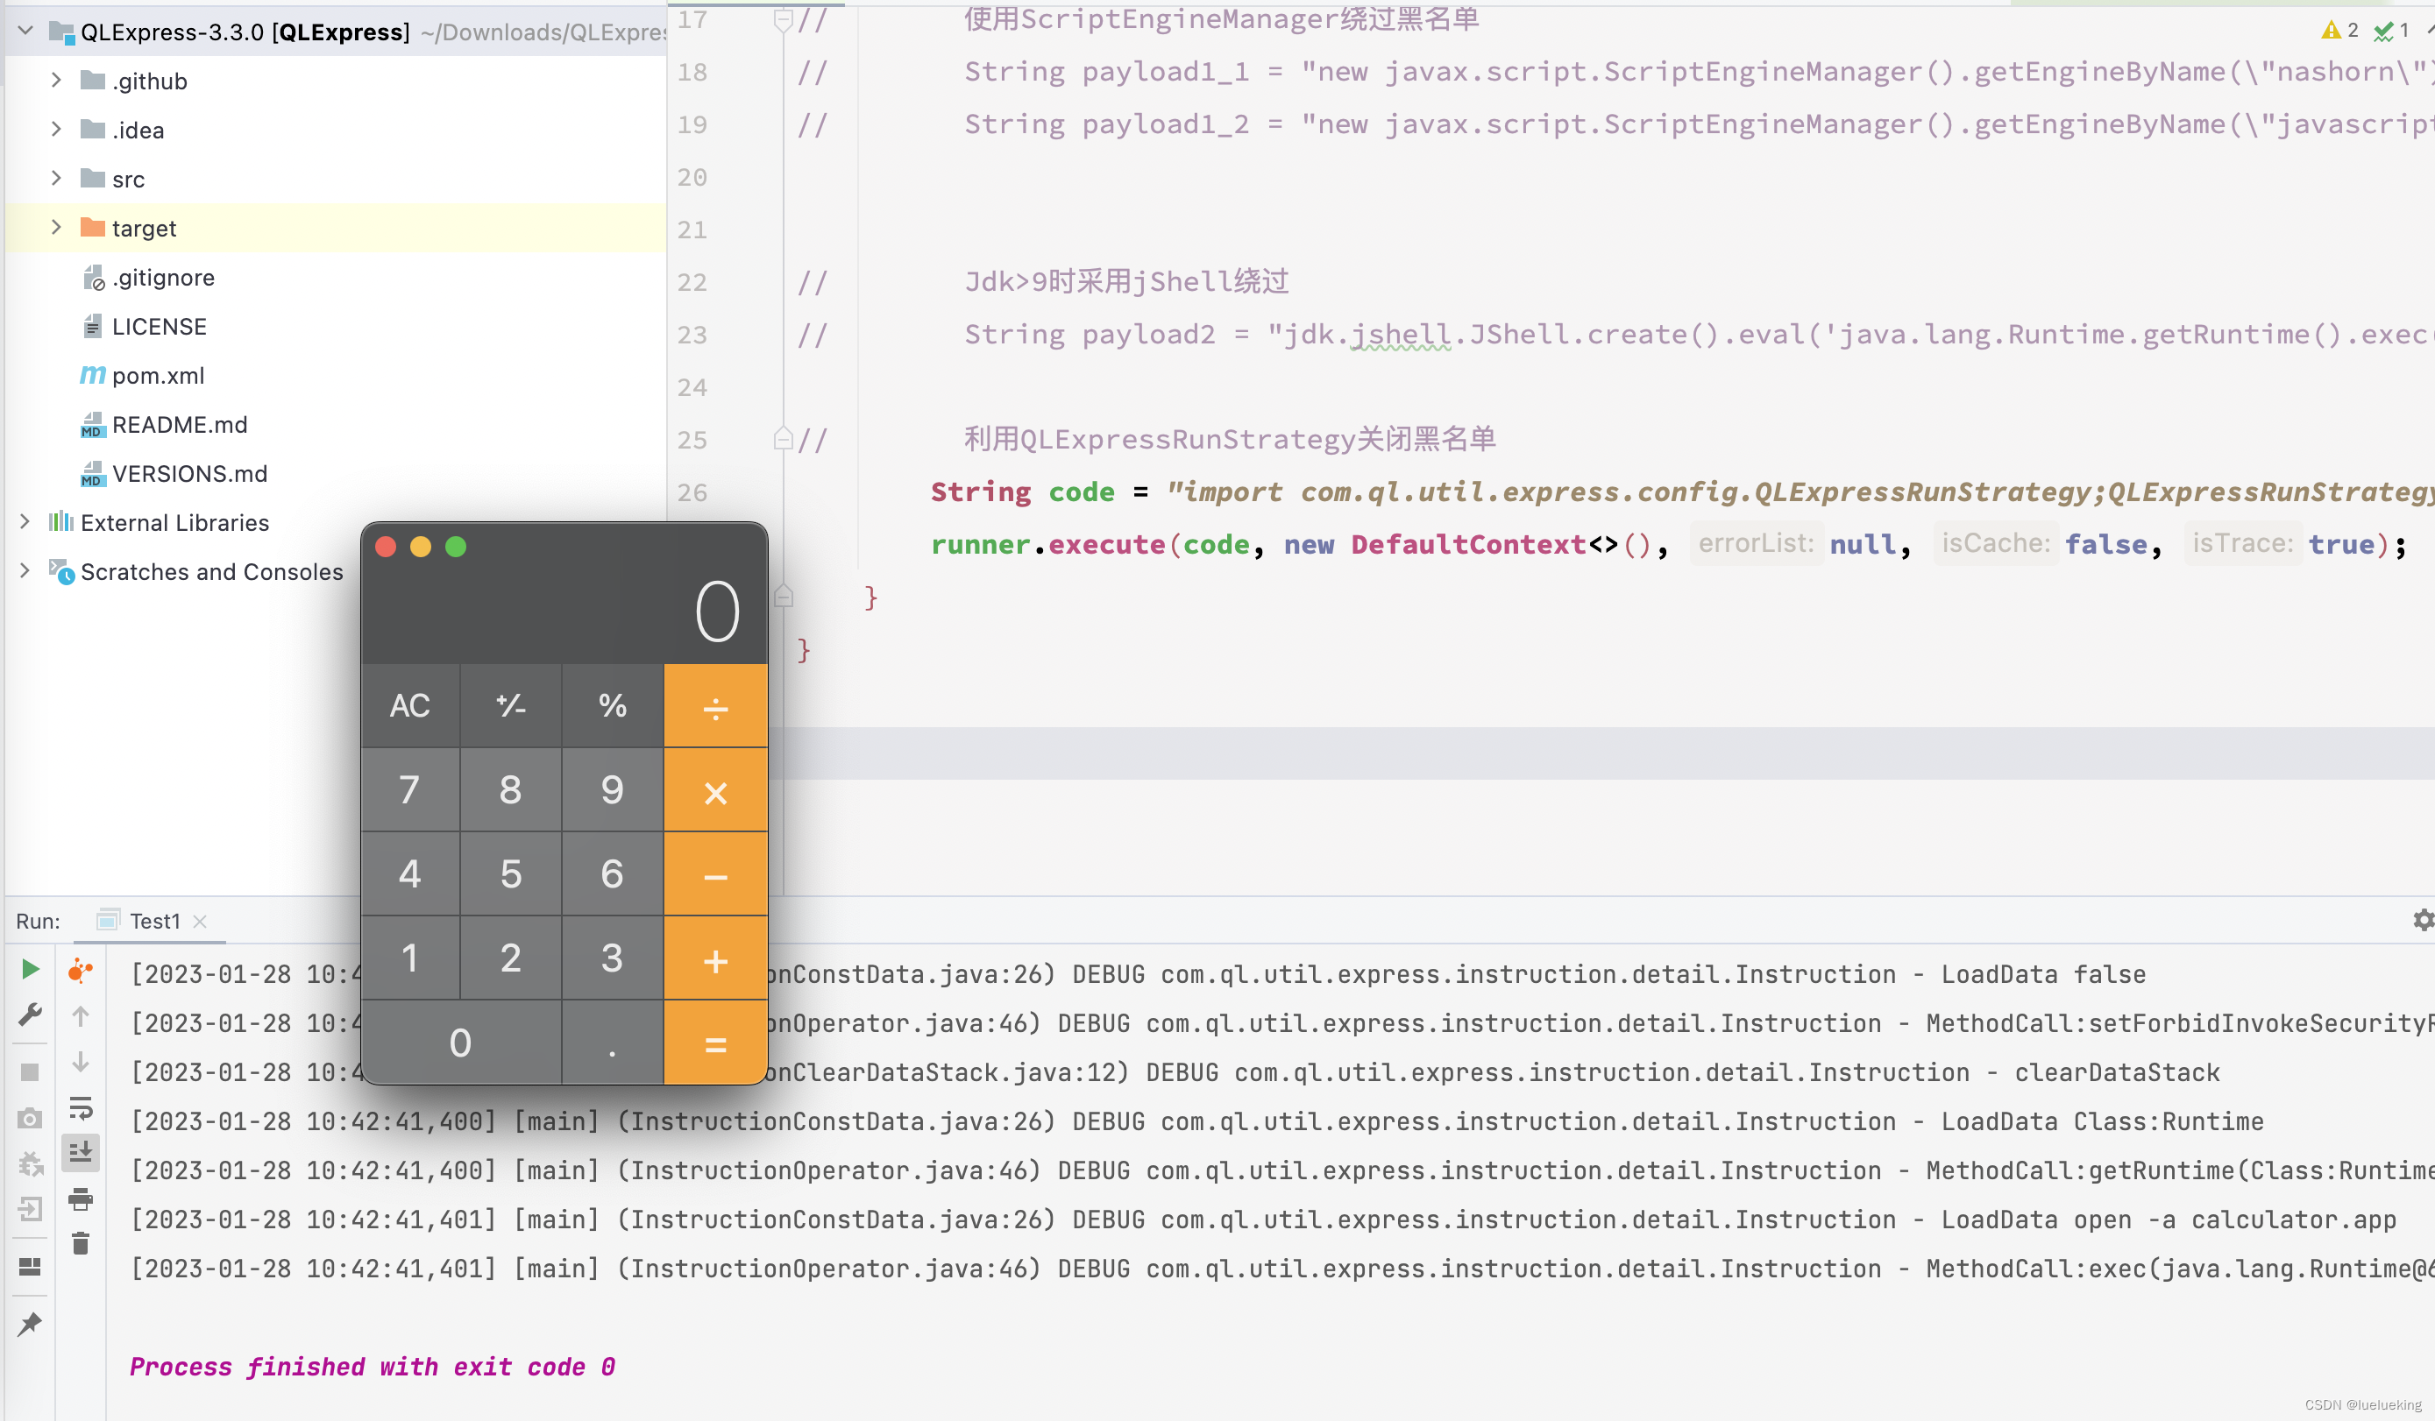Pin the Run tab with the pin icon

tap(30, 1323)
